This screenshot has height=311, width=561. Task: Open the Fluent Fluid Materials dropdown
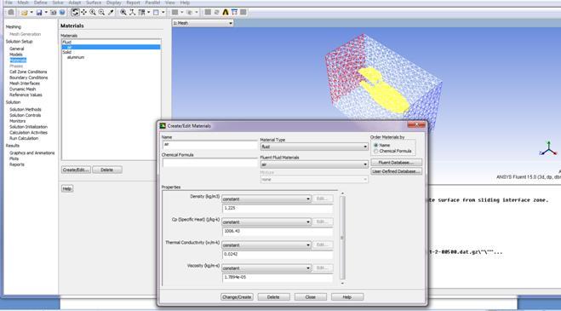(x=314, y=164)
